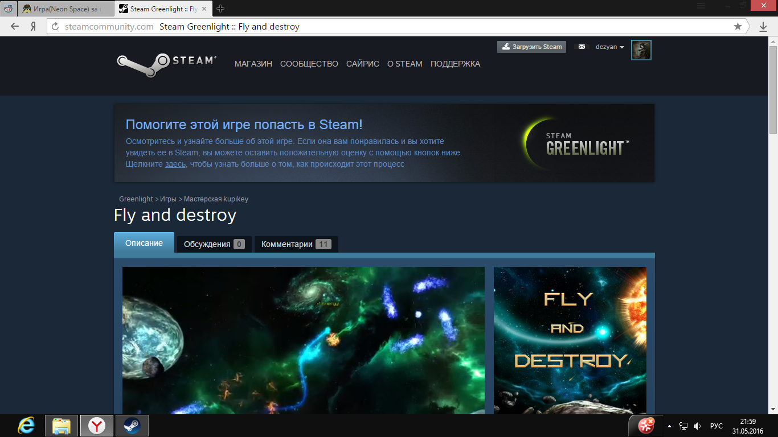Open the О STEAM menu
This screenshot has height=437, width=778.
pyautogui.click(x=405, y=64)
